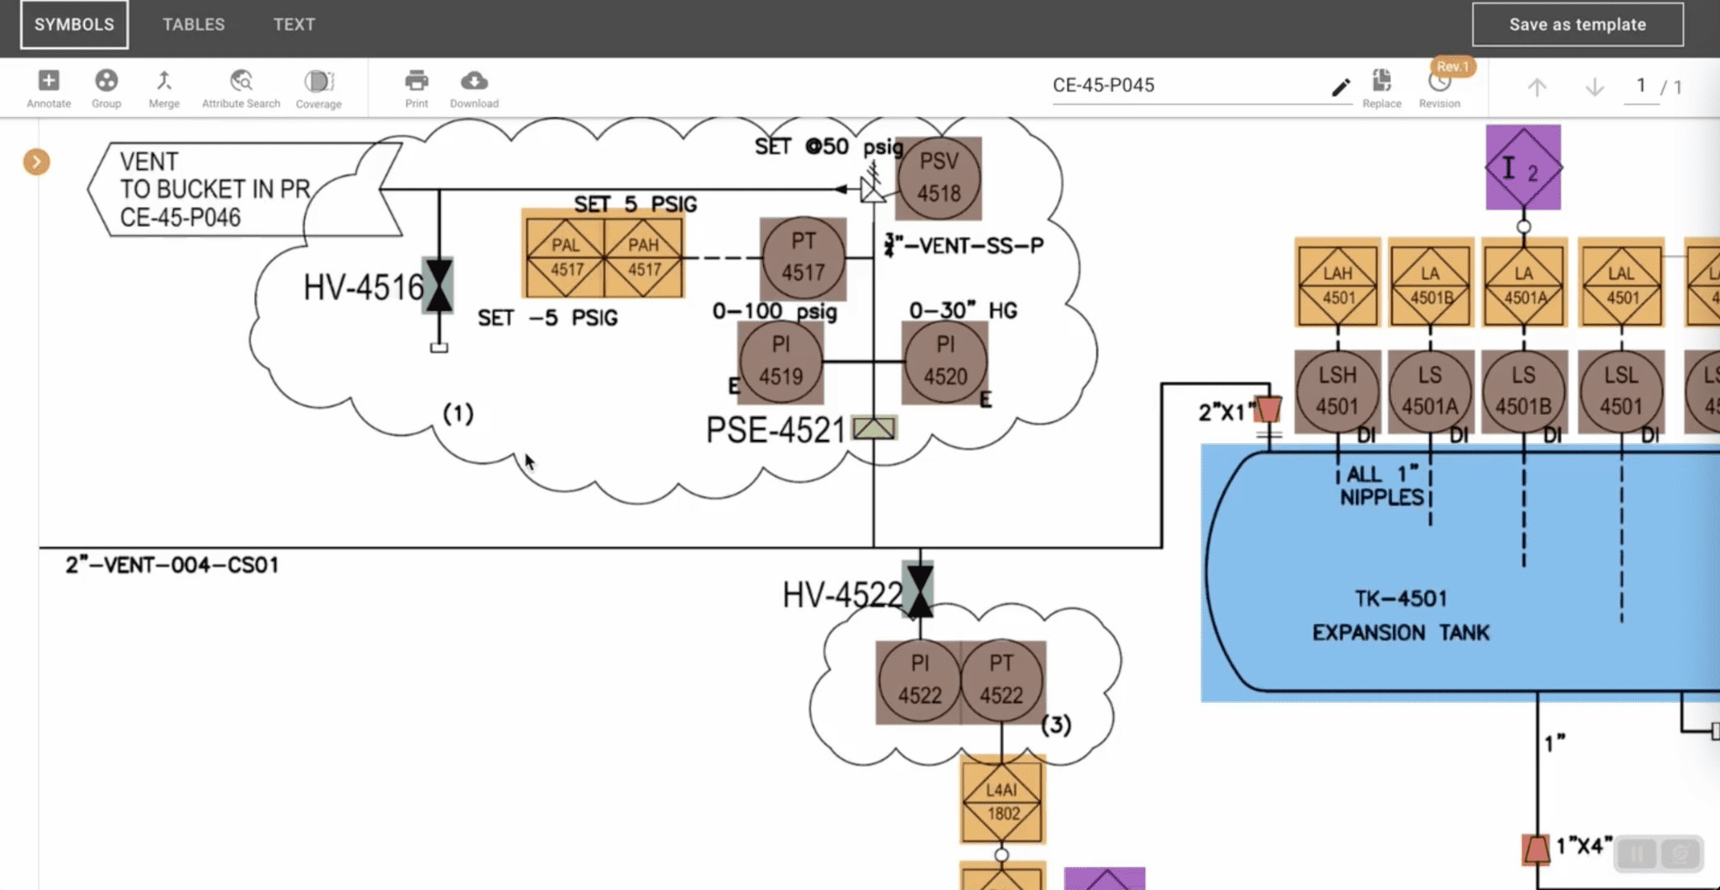Print the current drawing
Screen dimensions: 1720x890
point(416,82)
